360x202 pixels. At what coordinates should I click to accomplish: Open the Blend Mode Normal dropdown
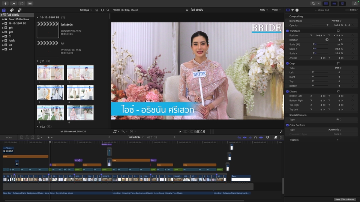pos(336,21)
